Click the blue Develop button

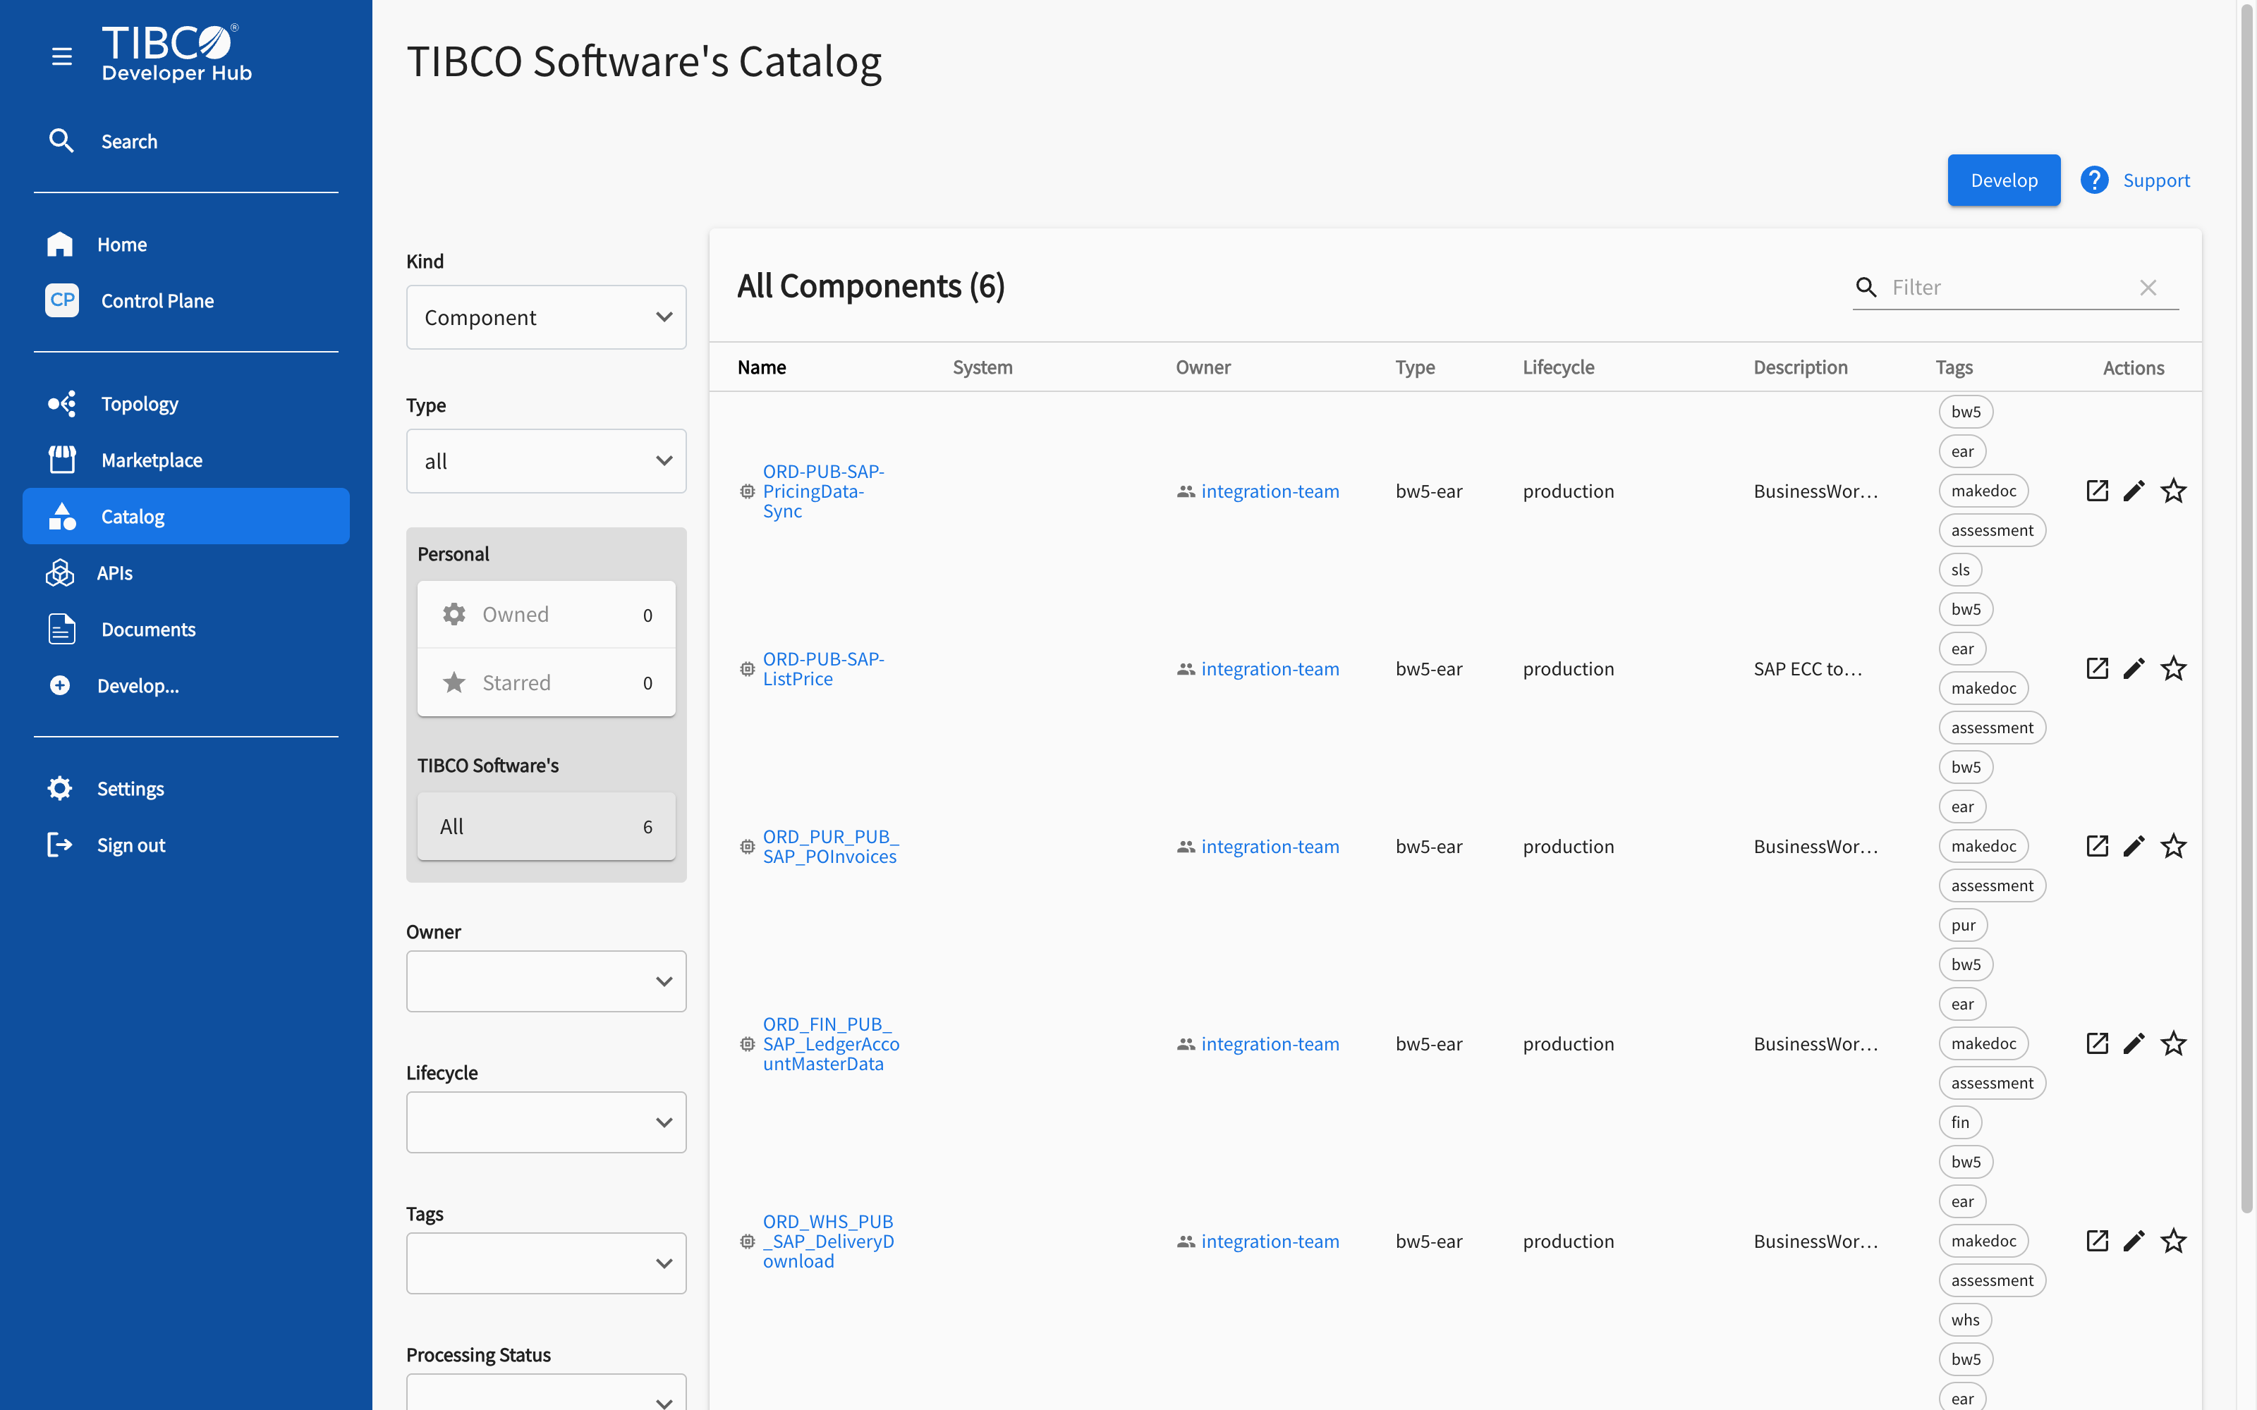pyautogui.click(x=2003, y=180)
